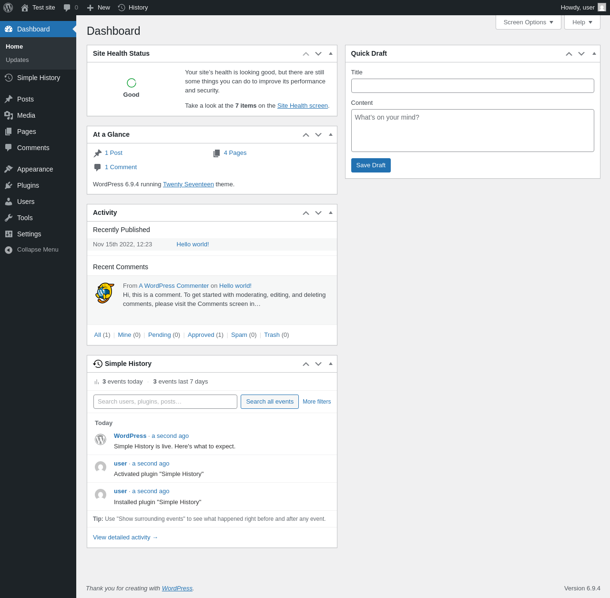Viewport: 610px width, 598px height.
Task: Open History in the admin bar
Action: [133, 8]
